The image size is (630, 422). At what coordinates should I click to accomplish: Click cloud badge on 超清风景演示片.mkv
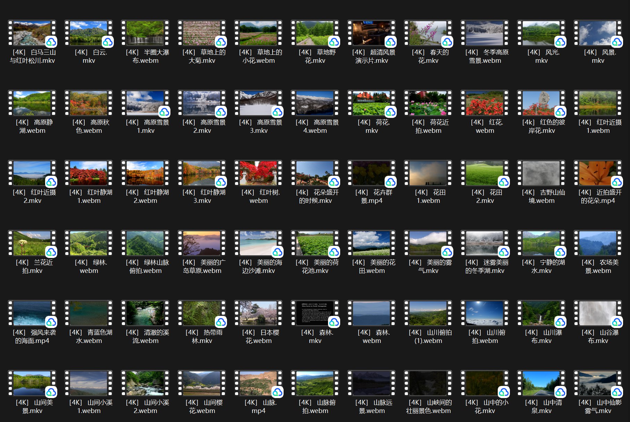click(390, 42)
